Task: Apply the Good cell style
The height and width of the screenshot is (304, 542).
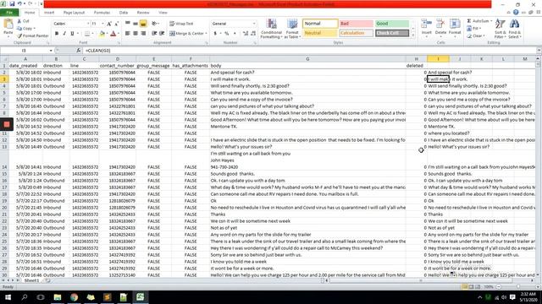Action: click(x=392, y=24)
